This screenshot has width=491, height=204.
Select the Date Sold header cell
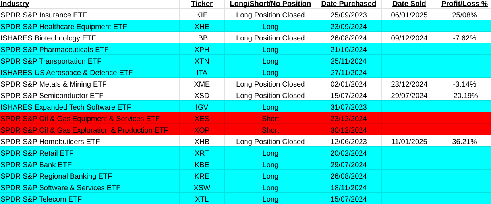tap(409, 4)
